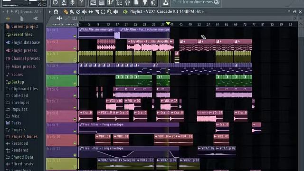Click the browser options arrow at far left
The image size is (304, 171).
pos(3,12)
